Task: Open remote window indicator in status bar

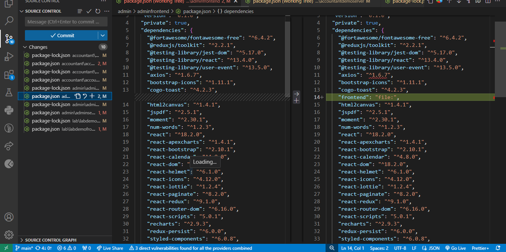Action: (6, 248)
